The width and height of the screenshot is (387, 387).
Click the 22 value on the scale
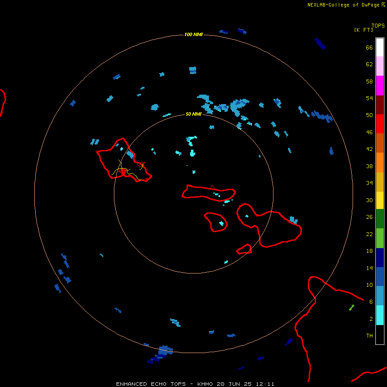369,234
